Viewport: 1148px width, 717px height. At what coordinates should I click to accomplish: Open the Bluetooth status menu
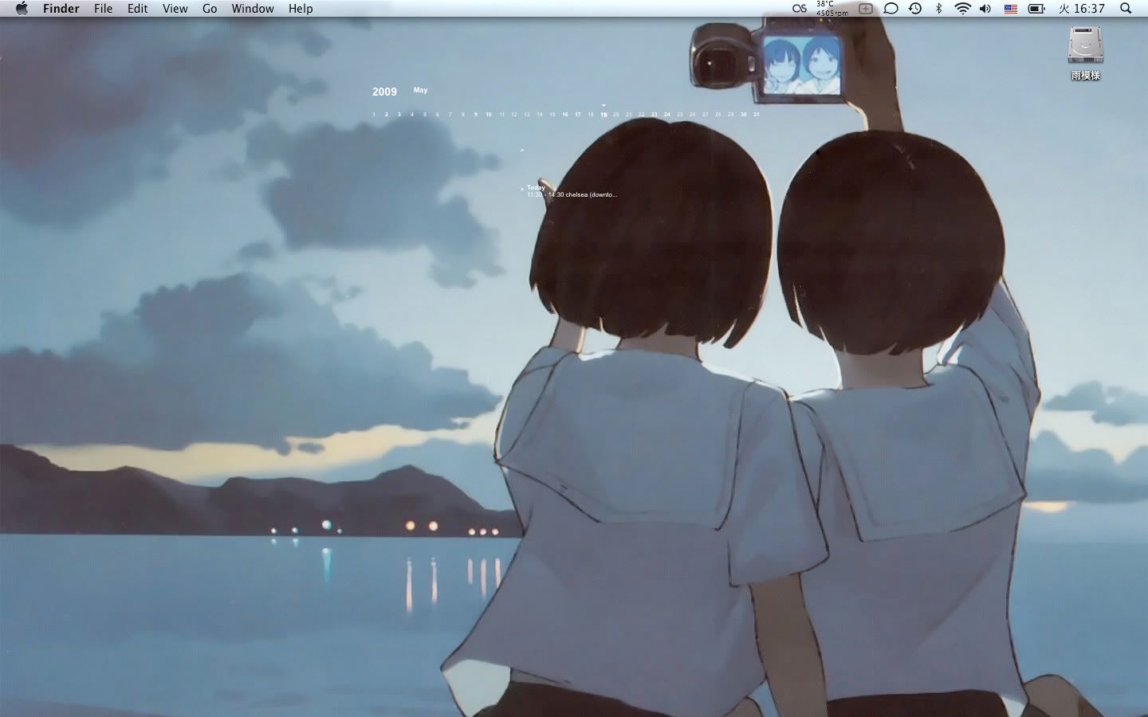938,9
